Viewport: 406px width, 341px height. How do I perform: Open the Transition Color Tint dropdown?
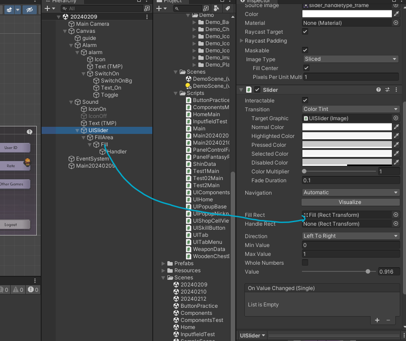pos(351,109)
